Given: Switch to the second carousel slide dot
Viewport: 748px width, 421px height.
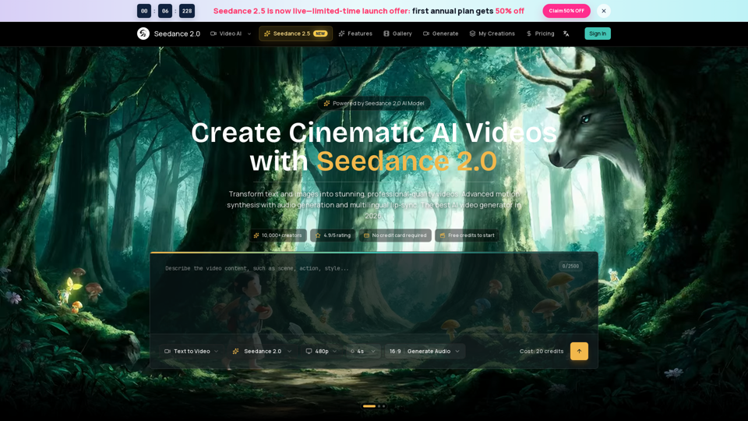Looking at the screenshot, I should point(379,406).
